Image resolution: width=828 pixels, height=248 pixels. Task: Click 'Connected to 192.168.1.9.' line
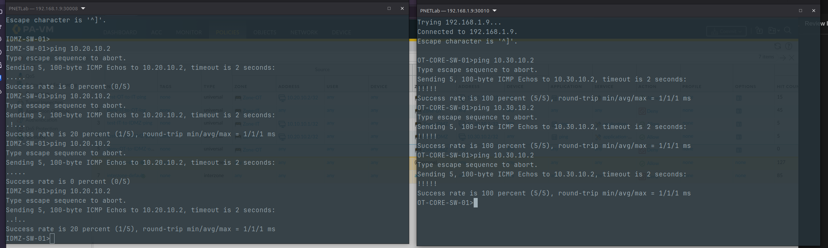coord(467,32)
